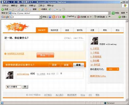Screen dimensions: 129x105
Task: Click the page icon at status bar left
Action: click(2, 103)
